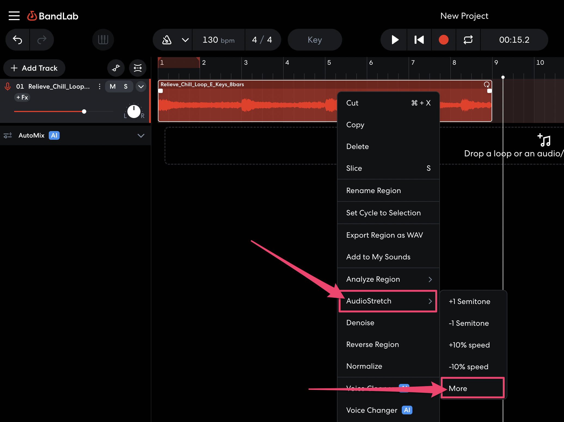Image resolution: width=564 pixels, height=422 pixels.
Task: Click the Add Track button
Action: tap(34, 68)
